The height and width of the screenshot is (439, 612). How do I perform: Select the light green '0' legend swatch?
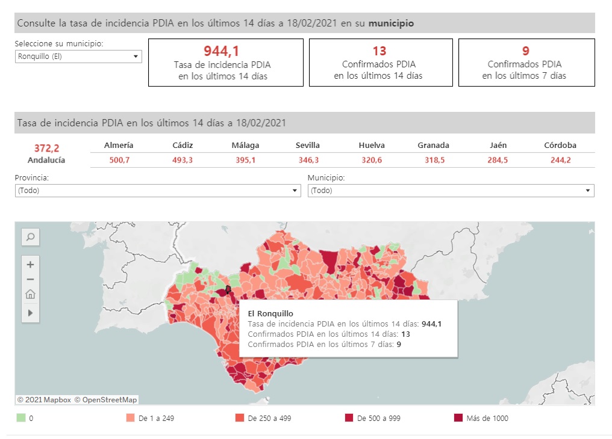coord(21,418)
